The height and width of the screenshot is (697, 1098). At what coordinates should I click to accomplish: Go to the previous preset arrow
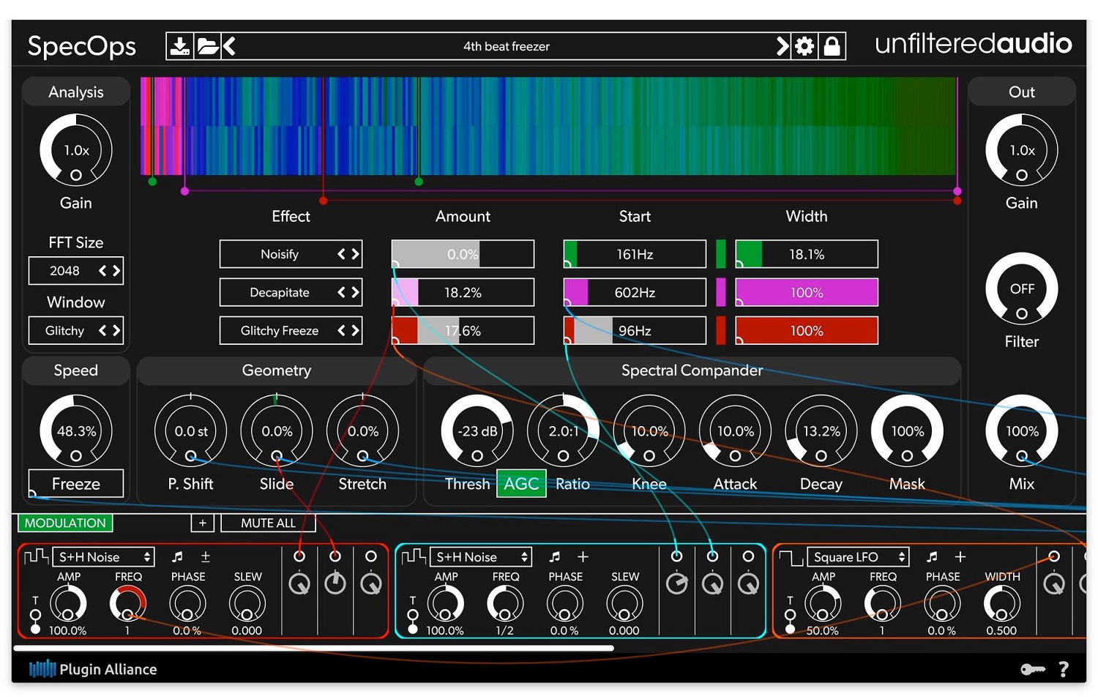point(230,46)
